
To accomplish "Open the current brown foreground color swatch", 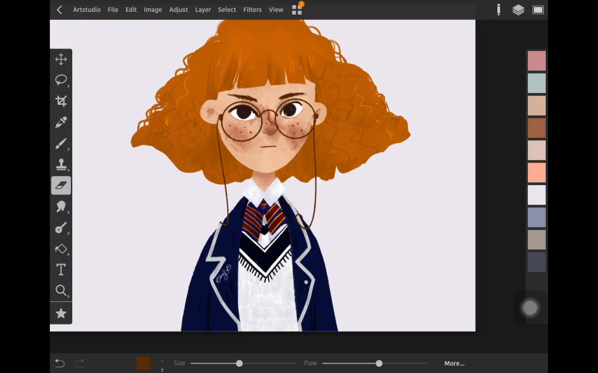I will click(143, 363).
